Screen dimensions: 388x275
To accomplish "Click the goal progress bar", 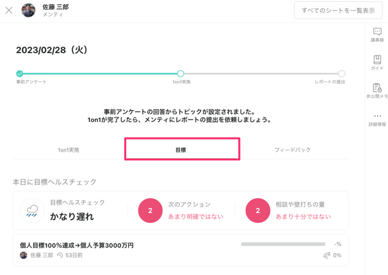I will pos(283,245).
